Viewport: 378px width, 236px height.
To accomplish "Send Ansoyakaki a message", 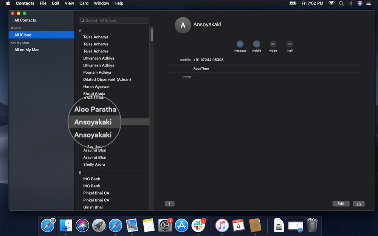I will click(240, 44).
